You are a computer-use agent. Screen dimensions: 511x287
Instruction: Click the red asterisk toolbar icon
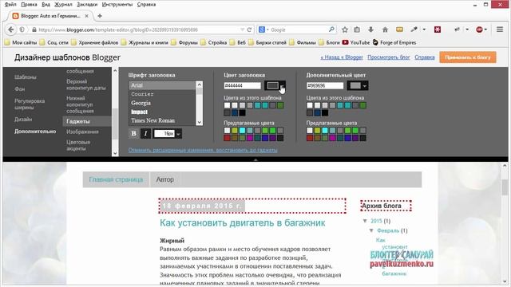(x=438, y=29)
